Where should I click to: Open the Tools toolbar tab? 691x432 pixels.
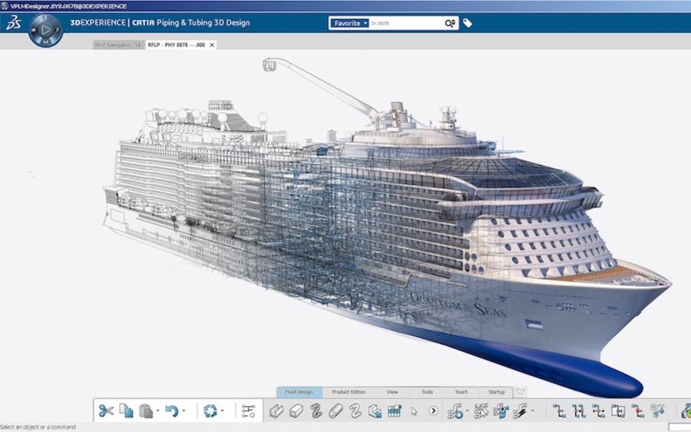coord(427,392)
